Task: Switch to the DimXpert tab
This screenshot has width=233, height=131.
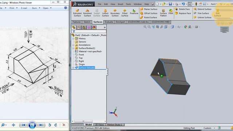Action: pyautogui.click(x=120, y=22)
